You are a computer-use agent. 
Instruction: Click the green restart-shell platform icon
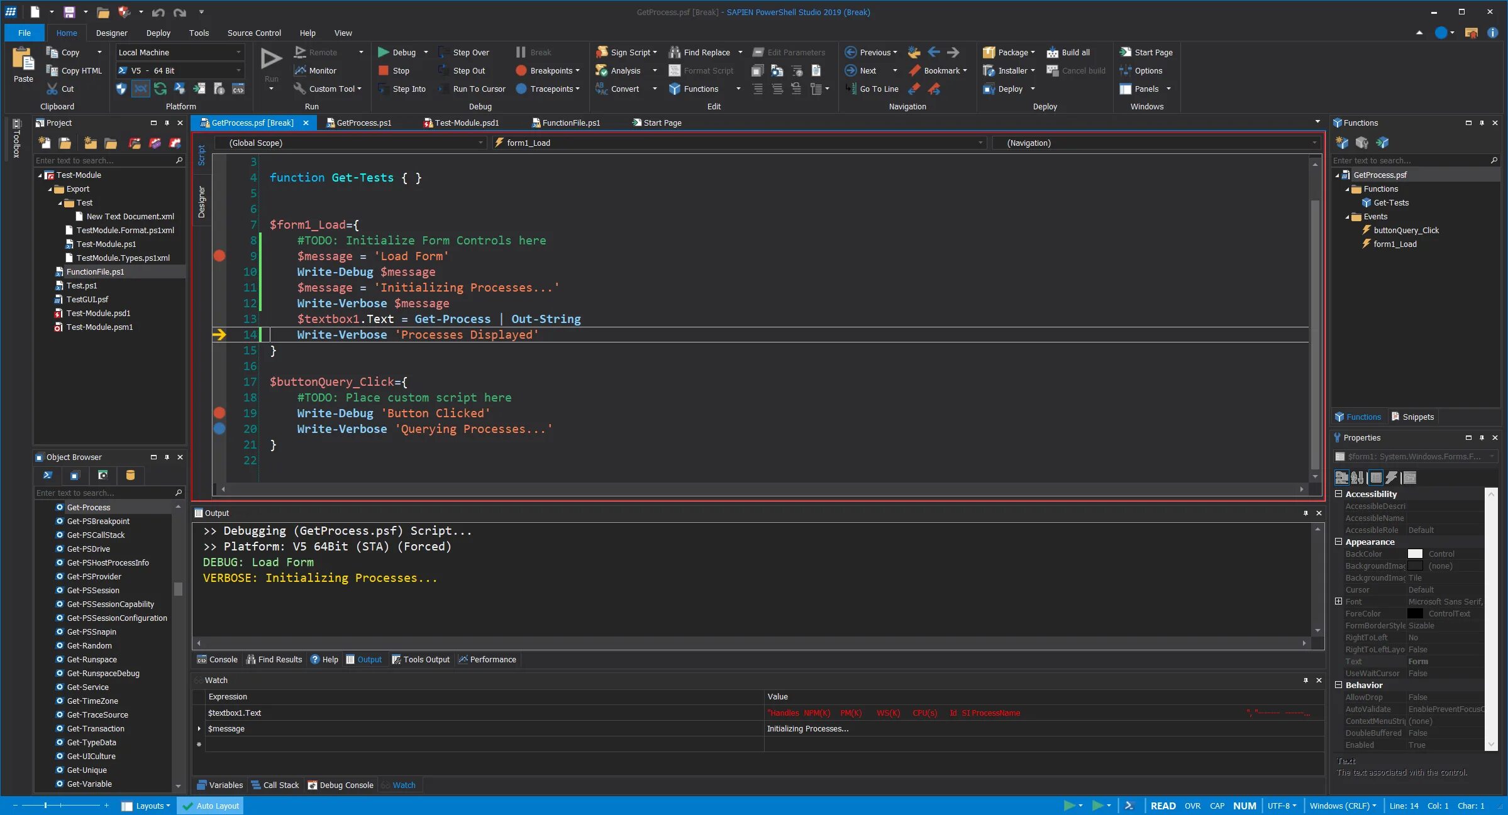pyautogui.click(x=160, y=89)
